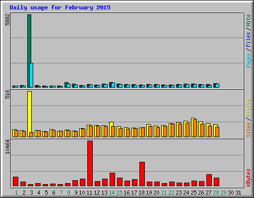Click the 'Visits' legend label
Screen dimensions: 254x198
(x=248, y=107)
